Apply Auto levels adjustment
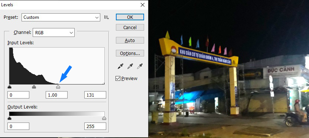 (x=130, y=40)
